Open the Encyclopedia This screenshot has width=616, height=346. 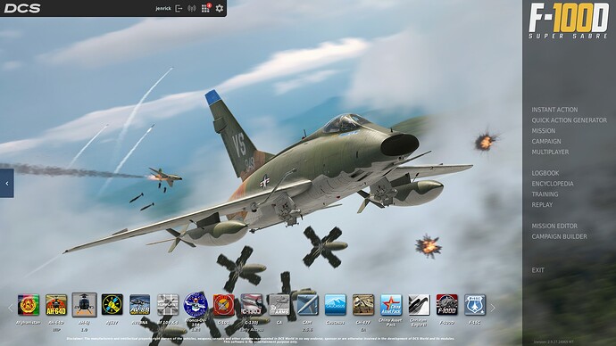553,184
